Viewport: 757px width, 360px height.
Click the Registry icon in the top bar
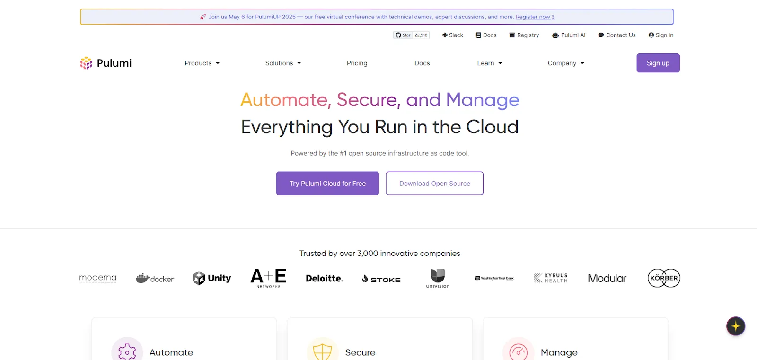(x=512, y=35)
